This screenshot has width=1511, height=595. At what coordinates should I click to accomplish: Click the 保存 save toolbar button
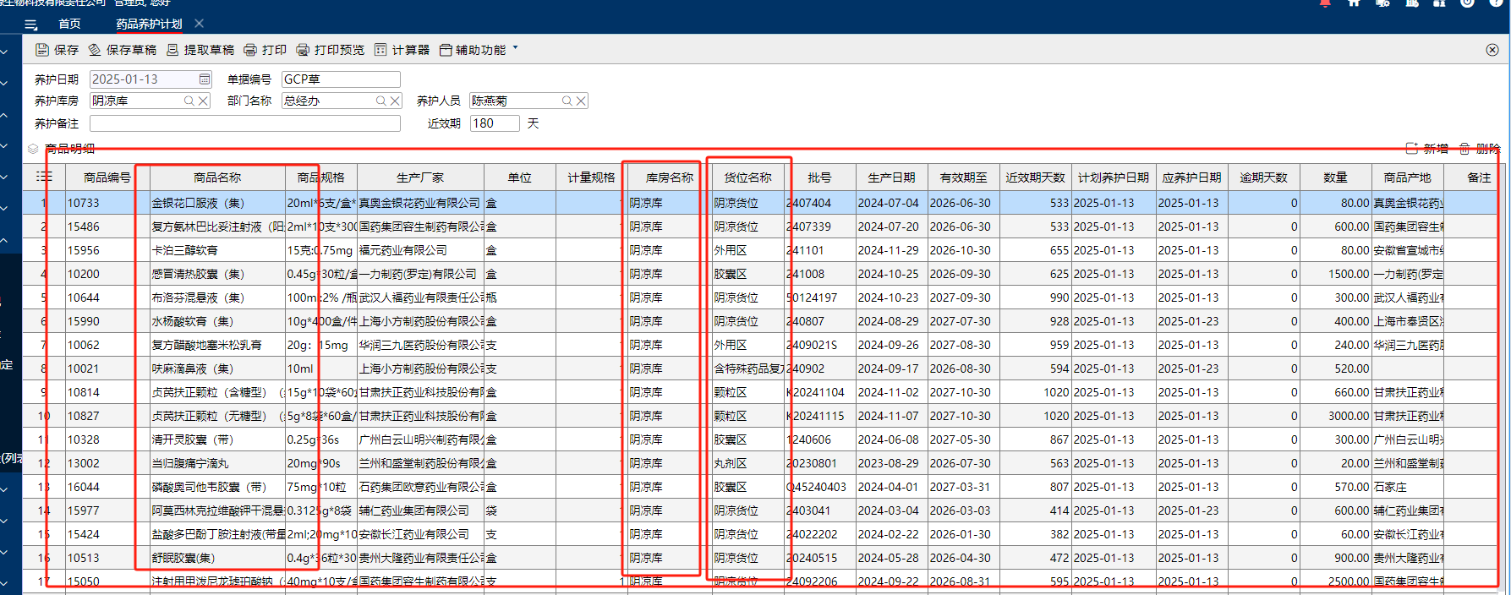(57, 50)
